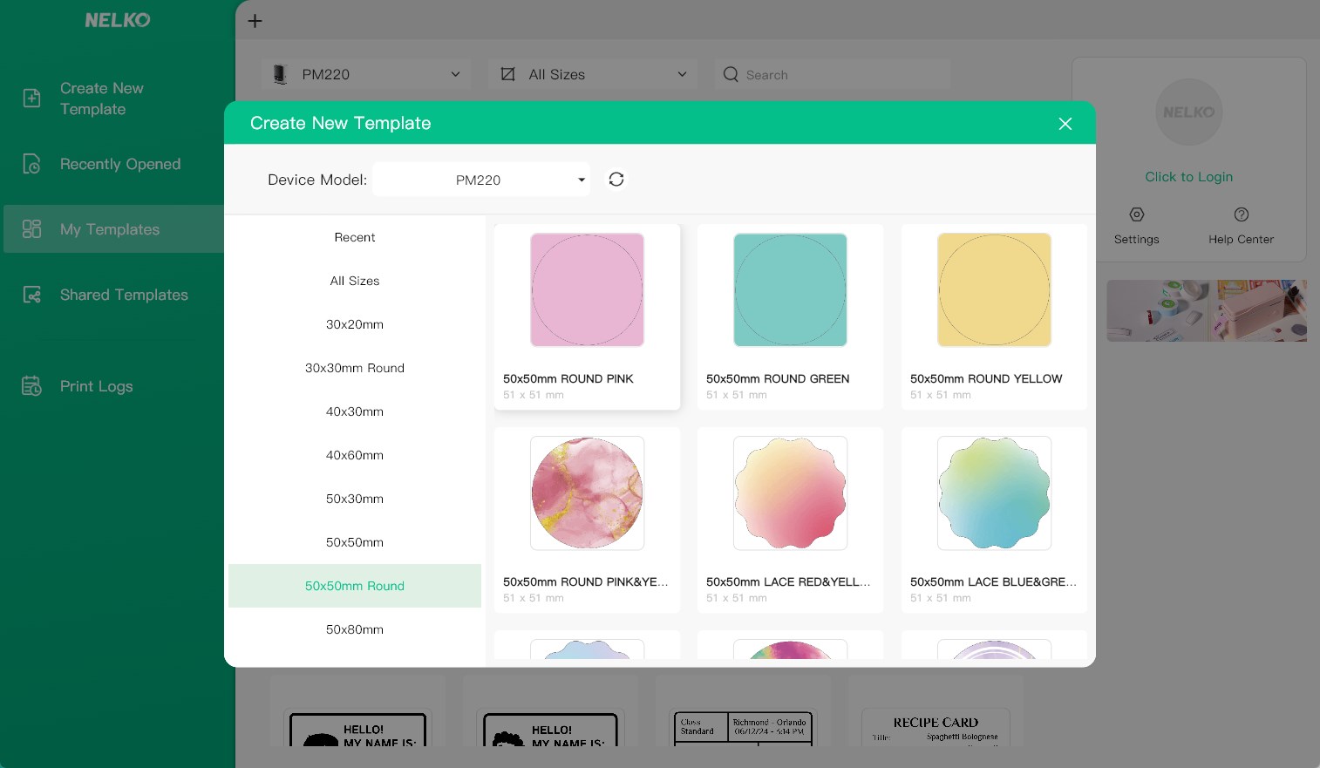Choose the 40x30mm size category
This screenshot has width=1320, height=768.
(x=355, y=411)
